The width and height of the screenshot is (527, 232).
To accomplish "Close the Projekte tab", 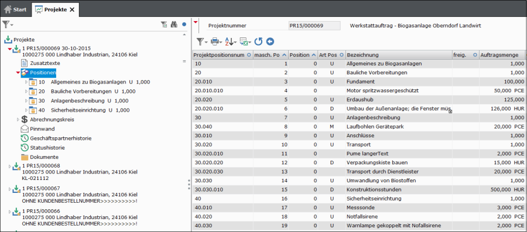I will point(72,9).
